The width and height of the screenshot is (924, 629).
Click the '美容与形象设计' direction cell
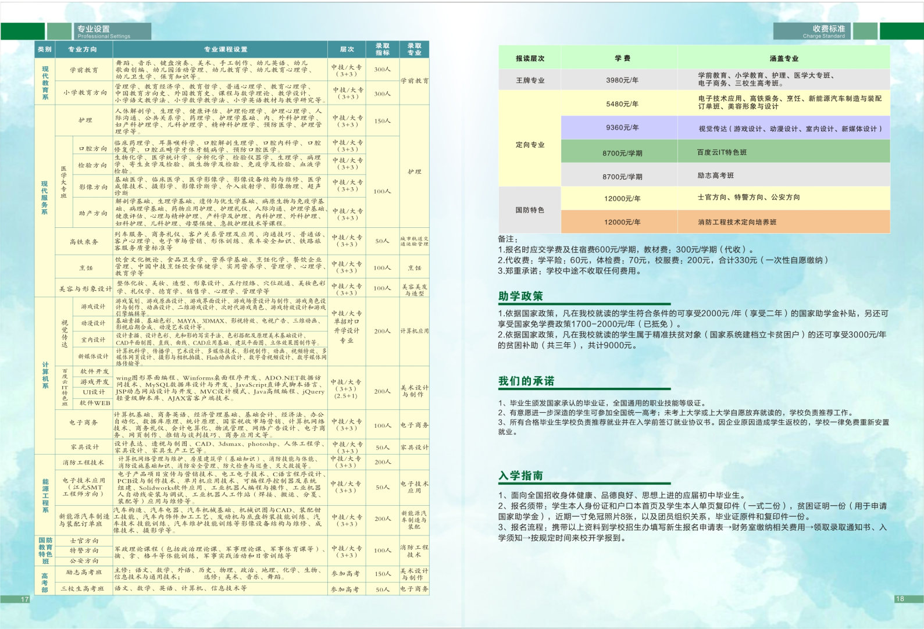tap(84, 288)
